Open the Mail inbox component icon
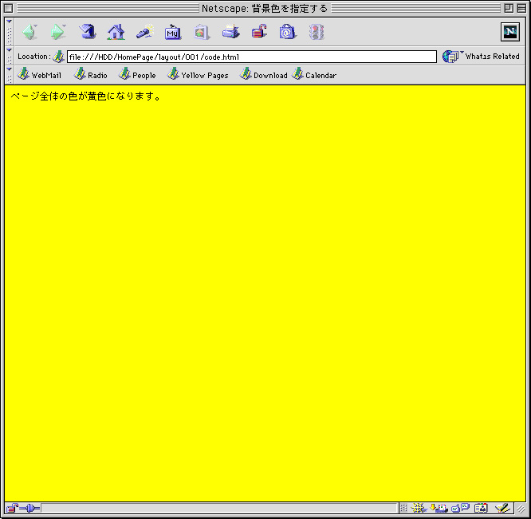This screenshot has height=519, width=531. [x=439, y=508]
